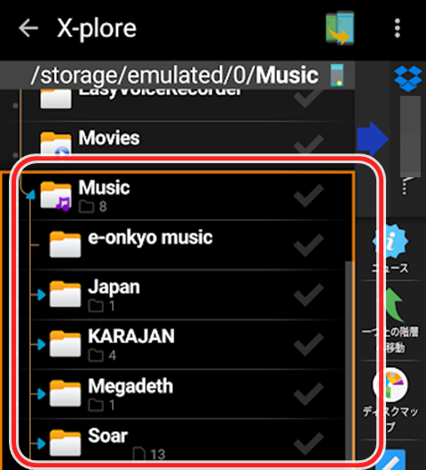Viewport: 426px width, 470px height.
Task: Tap the Japan folder icon
Action: coord(65,294)
